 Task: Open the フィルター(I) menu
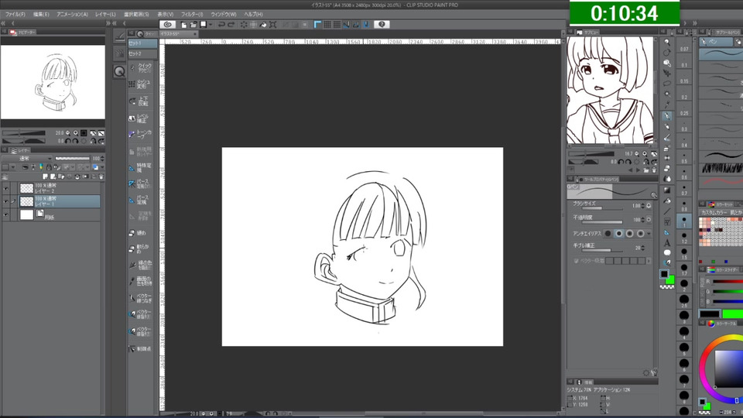[x=192, y=15]
